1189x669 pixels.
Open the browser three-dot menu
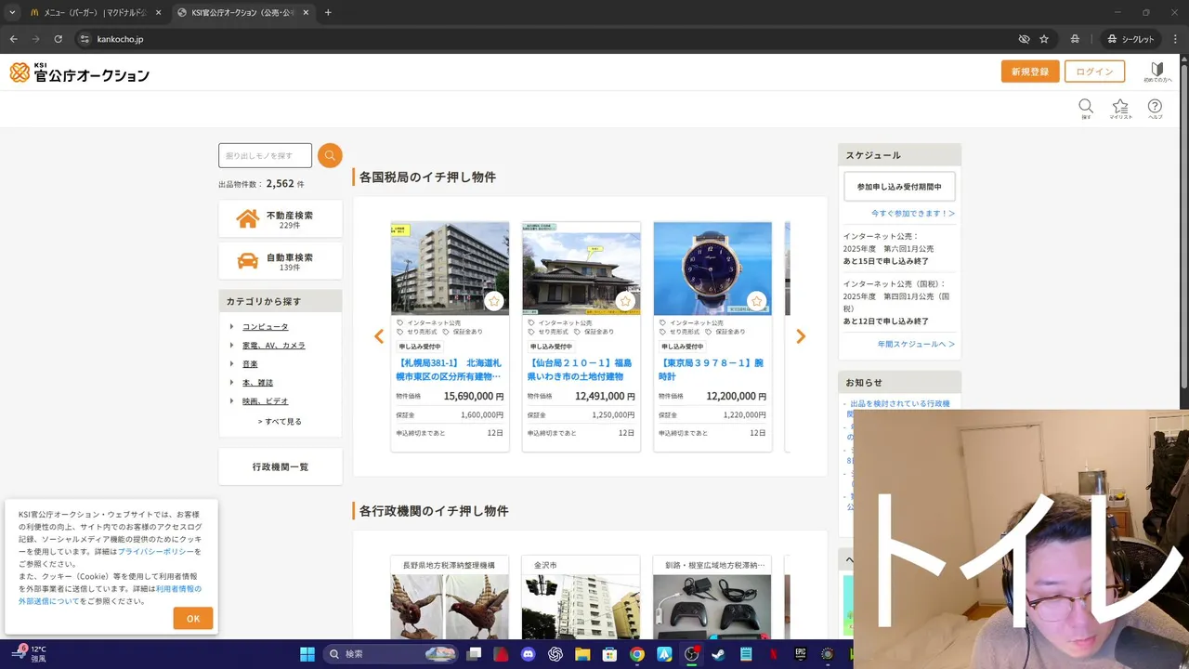pyautogui.click(x=1175, y=39)
